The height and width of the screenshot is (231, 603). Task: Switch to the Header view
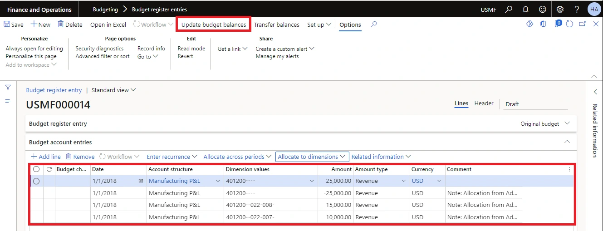point(484,103)
